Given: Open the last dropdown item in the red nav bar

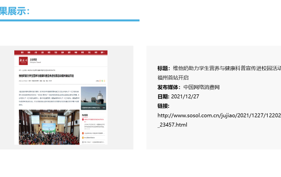Looking at the screenshot, I should pyautogui.click(x=103, y=53).
